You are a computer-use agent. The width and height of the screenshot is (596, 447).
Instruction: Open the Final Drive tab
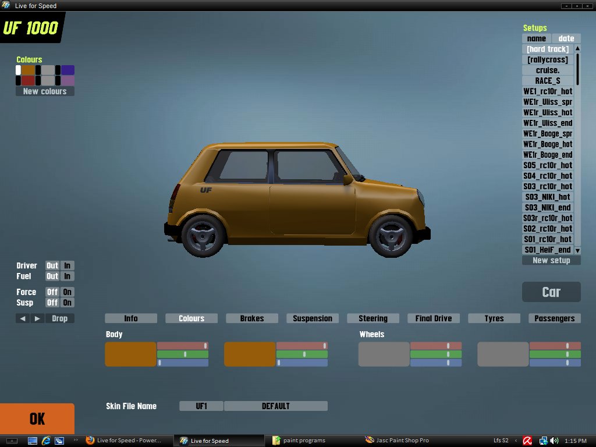(434, 318)
